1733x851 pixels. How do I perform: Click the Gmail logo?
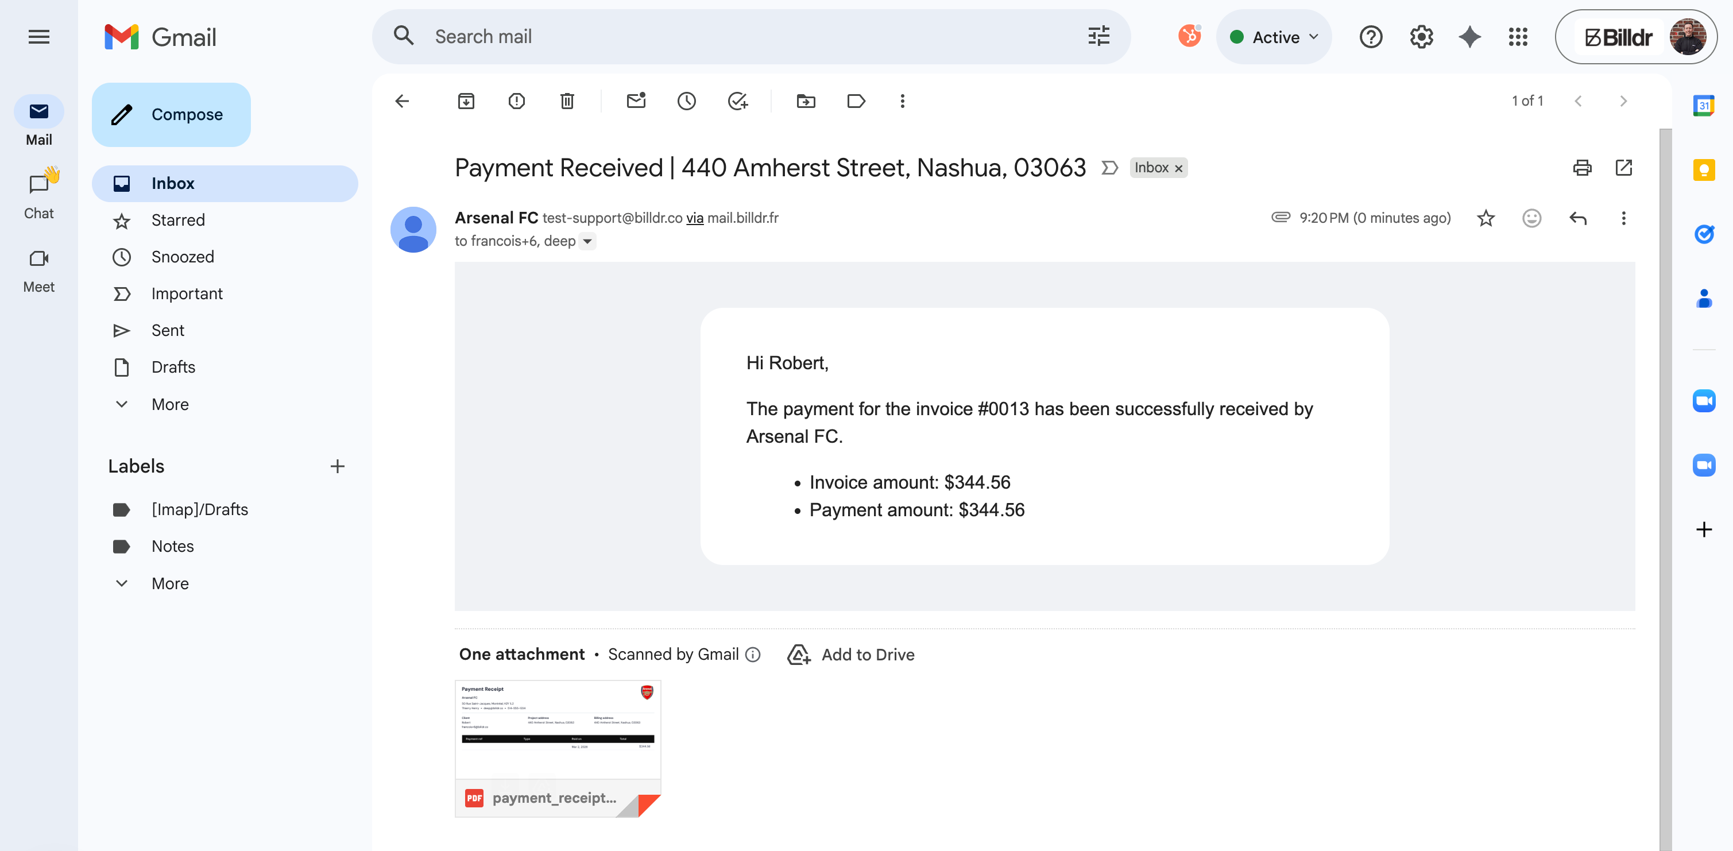(161, 37)
